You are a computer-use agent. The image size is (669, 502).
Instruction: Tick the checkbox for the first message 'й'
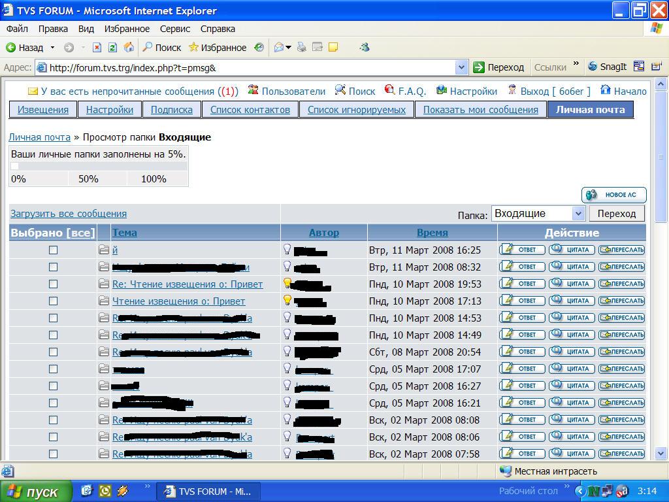(x=53, y=250)
